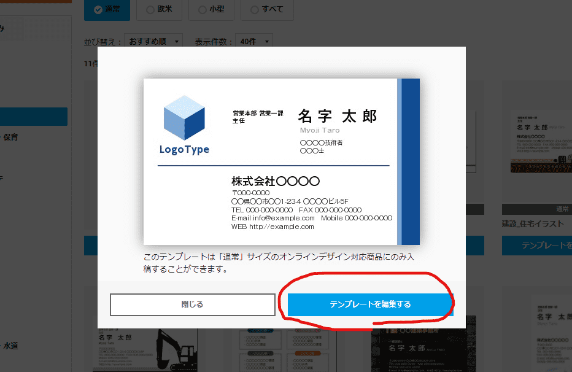
Task: Click the テンプレートを編集する button
Action: 370,304
